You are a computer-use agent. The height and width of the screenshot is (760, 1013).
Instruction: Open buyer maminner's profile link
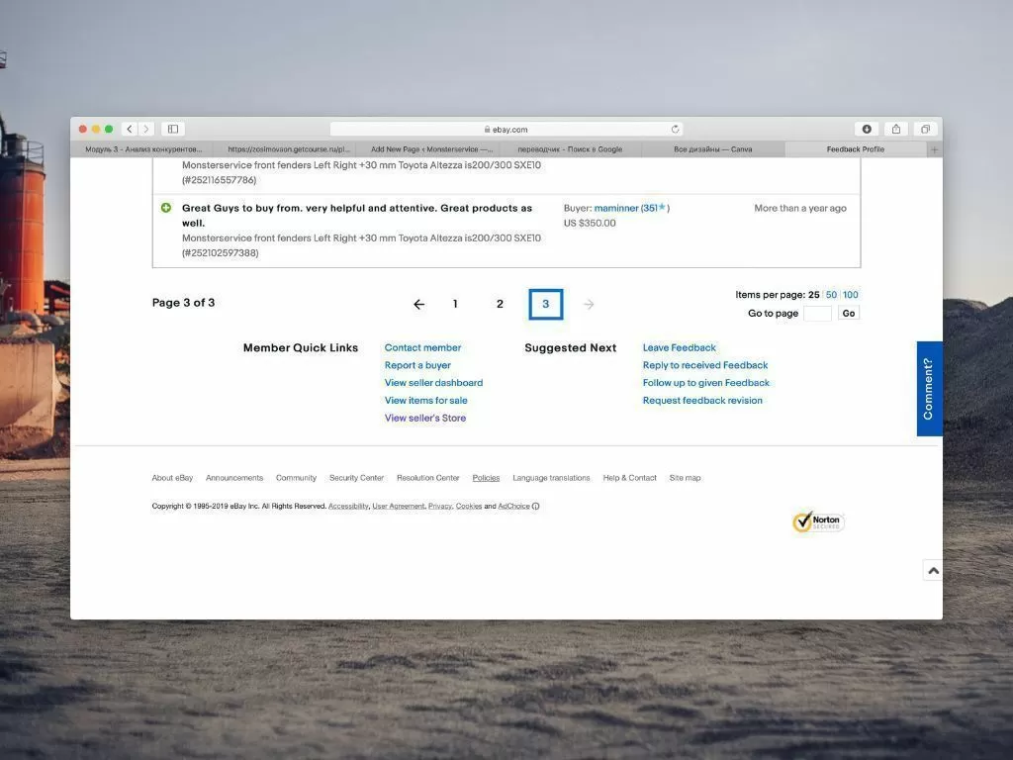coord(616,209)
